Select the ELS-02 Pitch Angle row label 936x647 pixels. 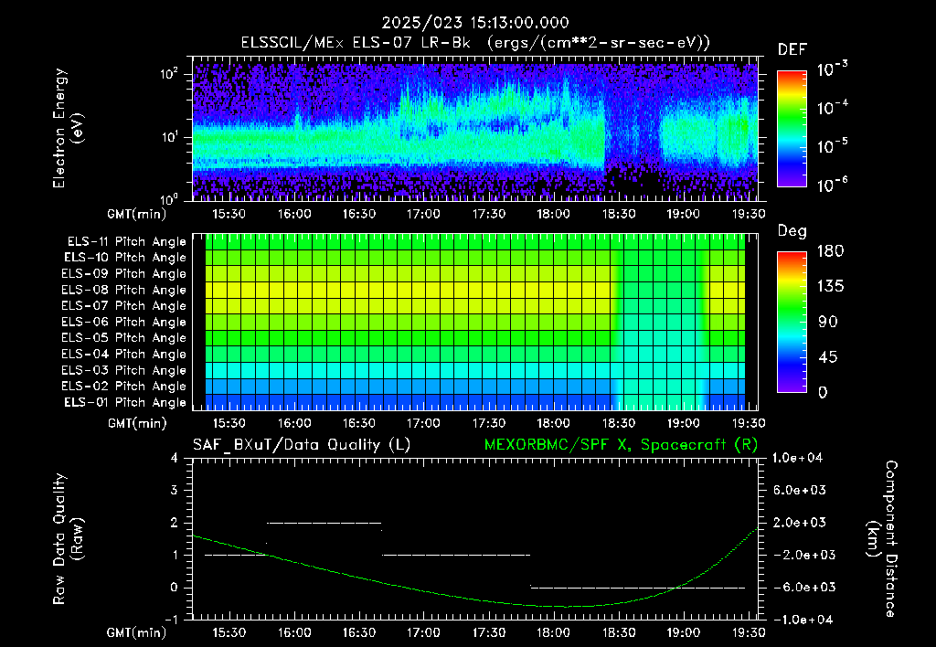click(x=123, y=387)
